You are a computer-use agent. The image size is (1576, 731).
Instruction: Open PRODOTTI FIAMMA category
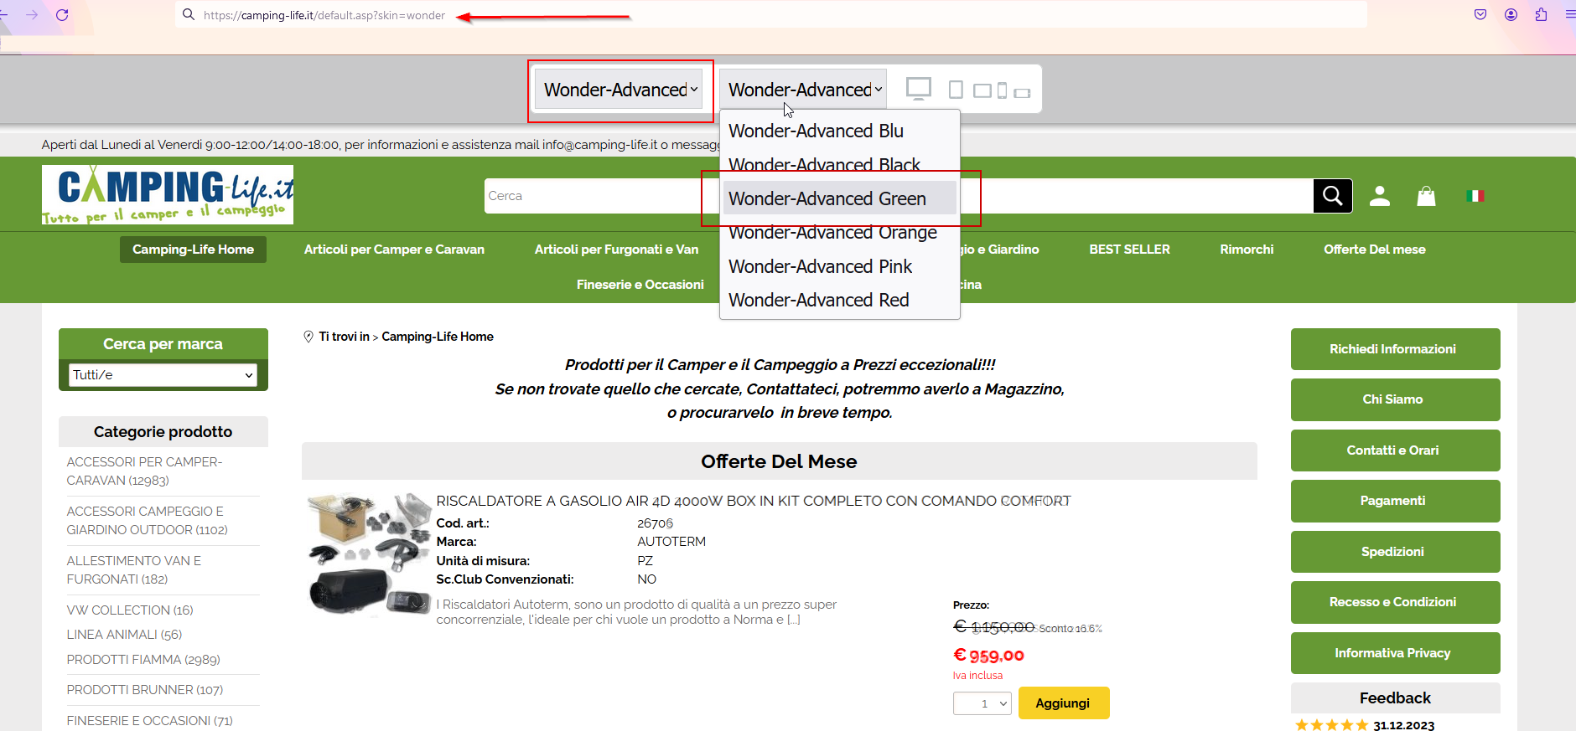coord(143,660)
